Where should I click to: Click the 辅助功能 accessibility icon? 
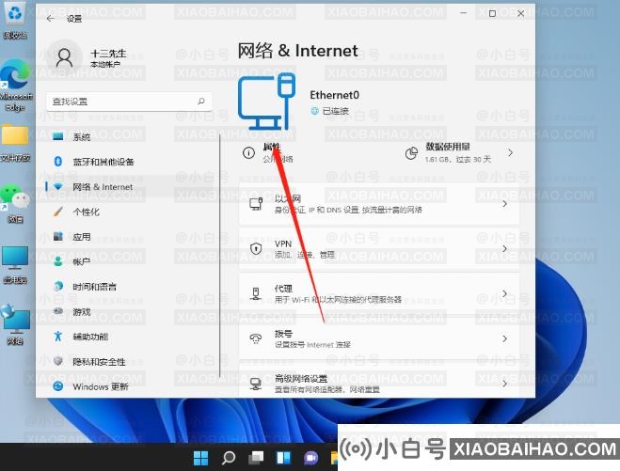[x=58, y=337]
